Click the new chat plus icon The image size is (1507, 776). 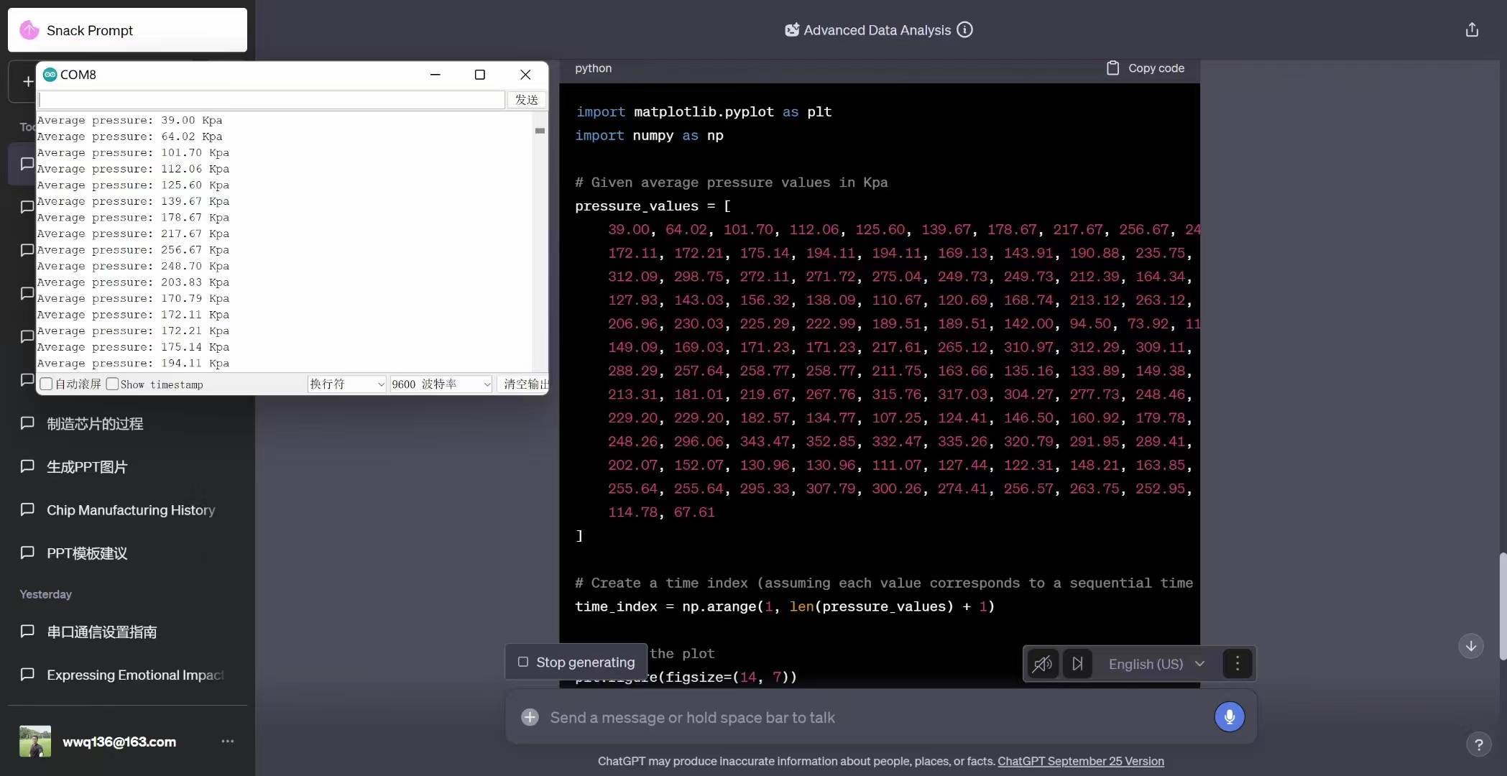(x=27, y=81)
